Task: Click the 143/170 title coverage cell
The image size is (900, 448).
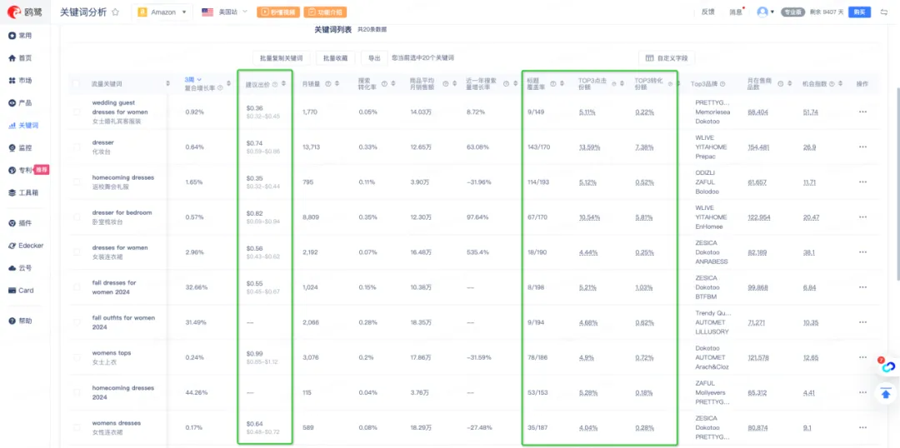Action: [538, 147]
